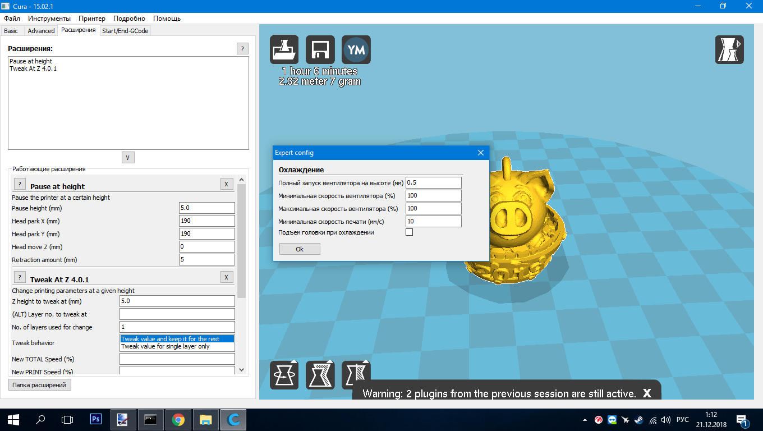Dismiss the plugins warning with X

[647, 393]
